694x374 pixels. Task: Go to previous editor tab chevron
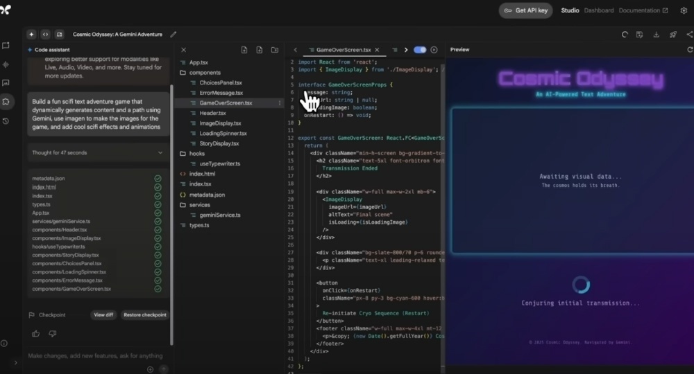295,50
